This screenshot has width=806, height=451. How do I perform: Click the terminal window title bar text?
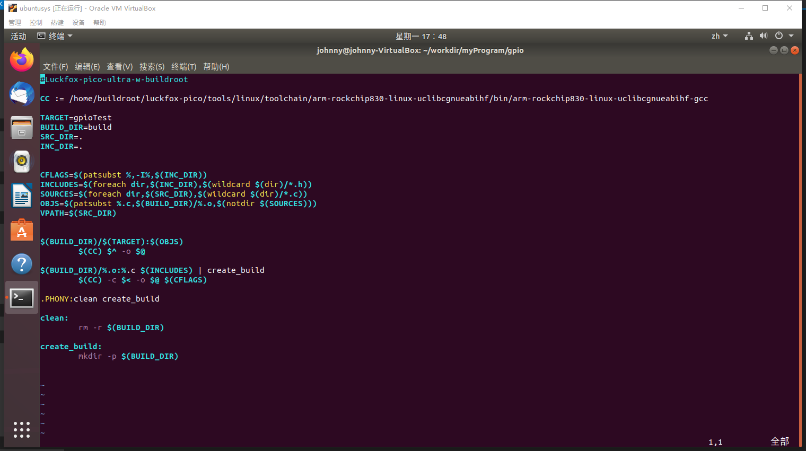coord(420,50)
